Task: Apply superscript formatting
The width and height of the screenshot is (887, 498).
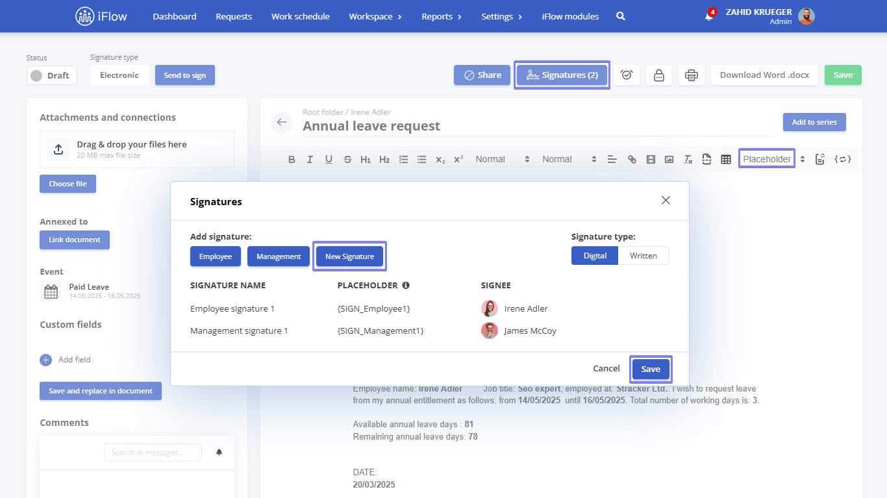Action: (x=458, y=159)
